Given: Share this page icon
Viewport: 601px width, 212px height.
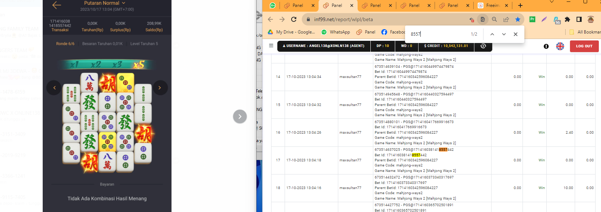Looking at the screenshot, I should [506, 20].
